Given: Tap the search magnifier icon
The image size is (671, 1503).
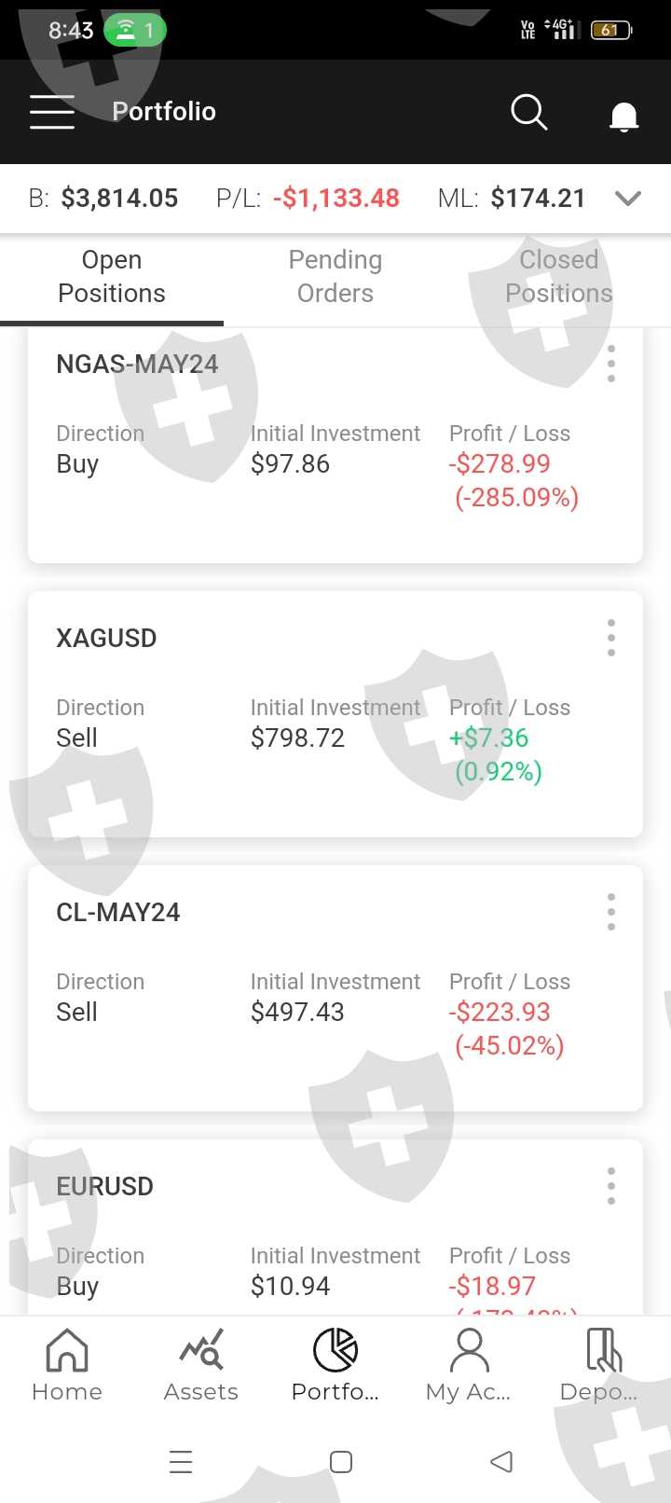Looking at the screenshot, I should 529,112.
